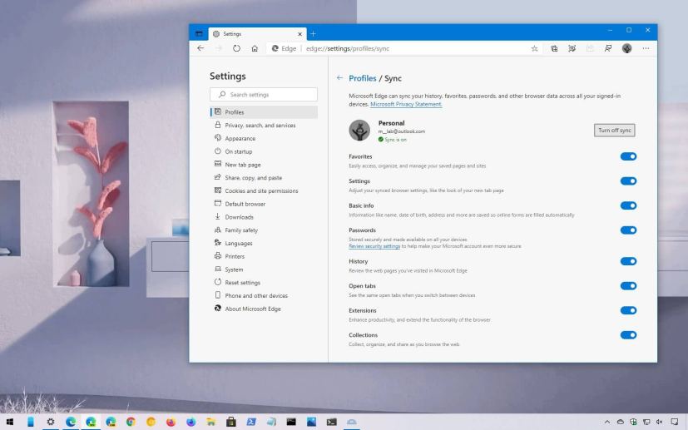Toggle History sync switch

point(628,261)
